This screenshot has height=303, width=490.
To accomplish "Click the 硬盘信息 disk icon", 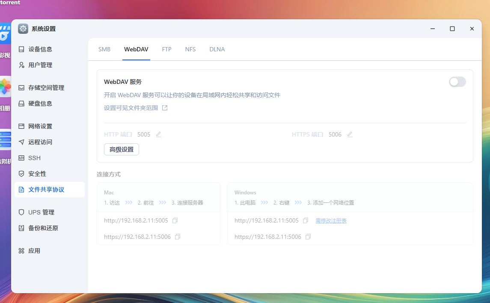I will (21, 104).
